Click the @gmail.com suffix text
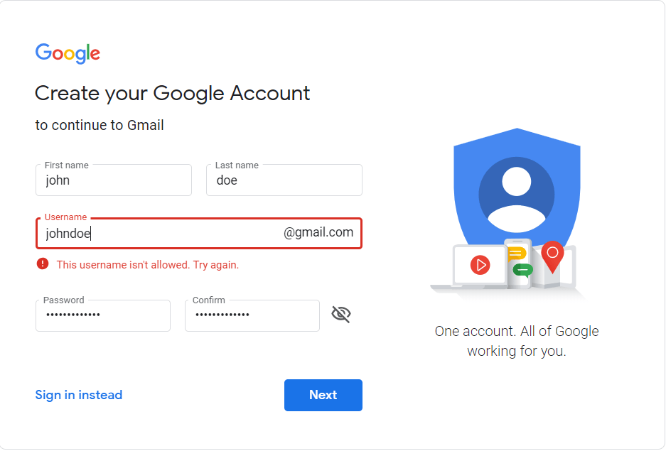 click(x=318, y=232)
